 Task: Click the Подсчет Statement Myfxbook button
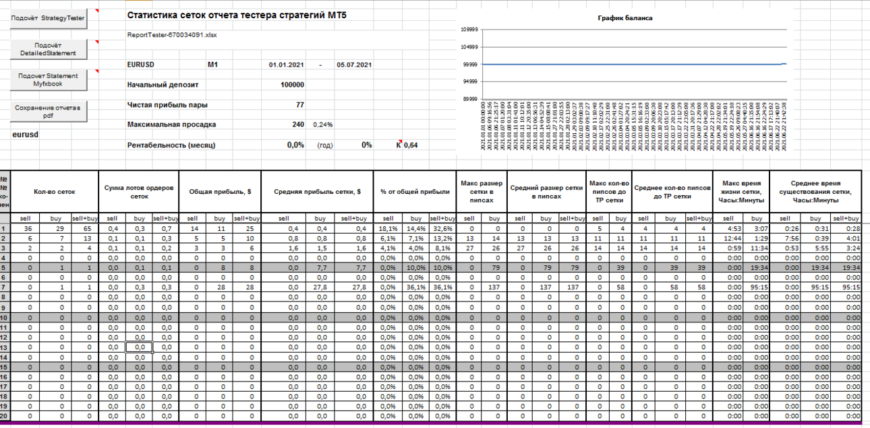(49, 79)
